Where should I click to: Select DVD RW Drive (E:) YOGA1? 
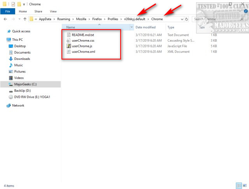[x=32, y=97]
